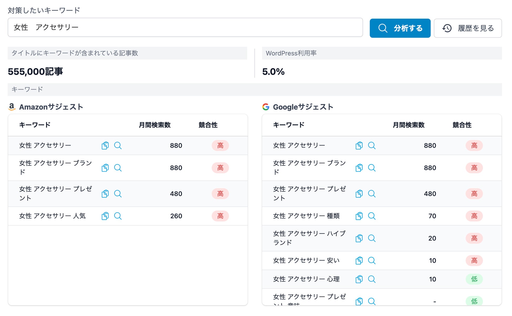
Task: Click Google 競合性 column header
Action: tap(462, 125)
